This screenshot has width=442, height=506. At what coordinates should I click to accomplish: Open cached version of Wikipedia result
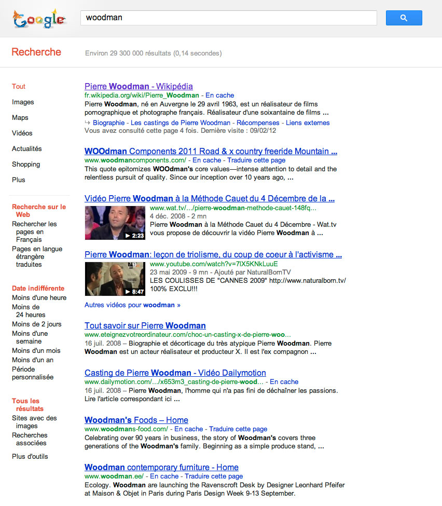point(219,95)
